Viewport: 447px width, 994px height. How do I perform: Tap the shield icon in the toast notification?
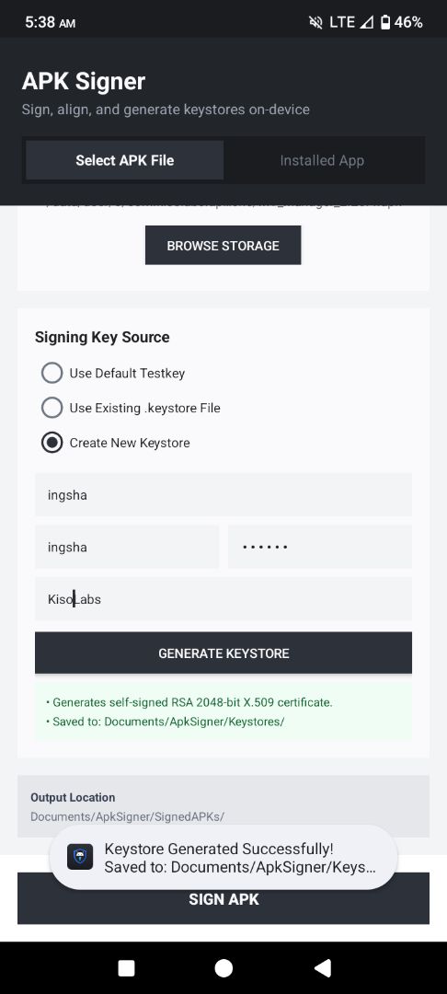[80, 857]
